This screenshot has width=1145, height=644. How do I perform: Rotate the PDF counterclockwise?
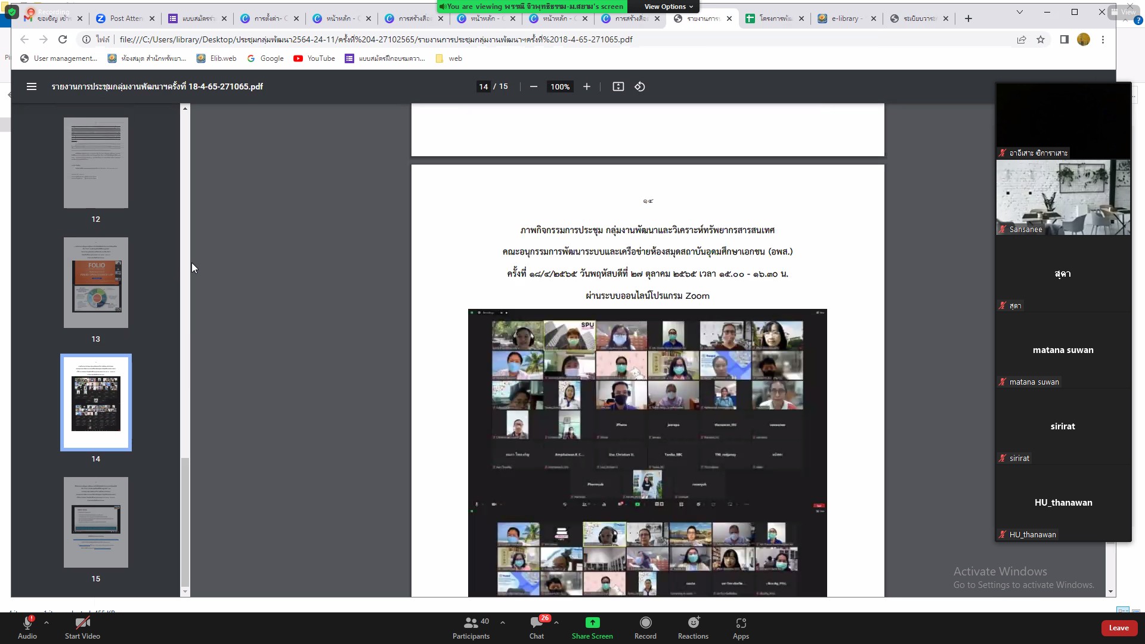pos(640,86)
